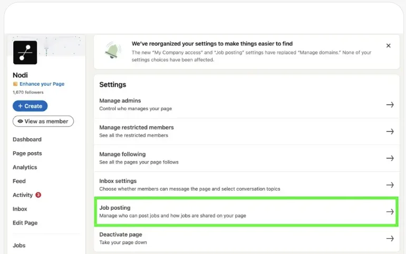The width and height of the screenshot is (406, 254).
Task: Click the Activity notification badge showing 3
Action: [38, 195]
